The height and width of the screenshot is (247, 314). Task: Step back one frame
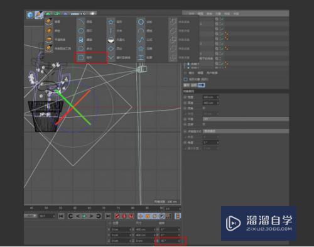click(78, 216)
